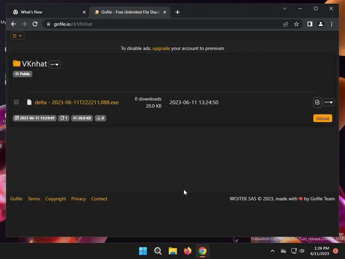View site information via lock icon
345x259 pixels.
(49, 24)
